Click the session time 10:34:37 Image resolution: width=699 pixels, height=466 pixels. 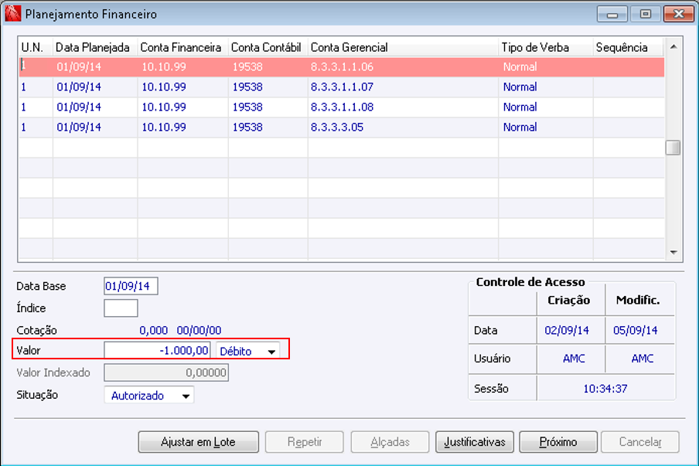pos(605,389)
